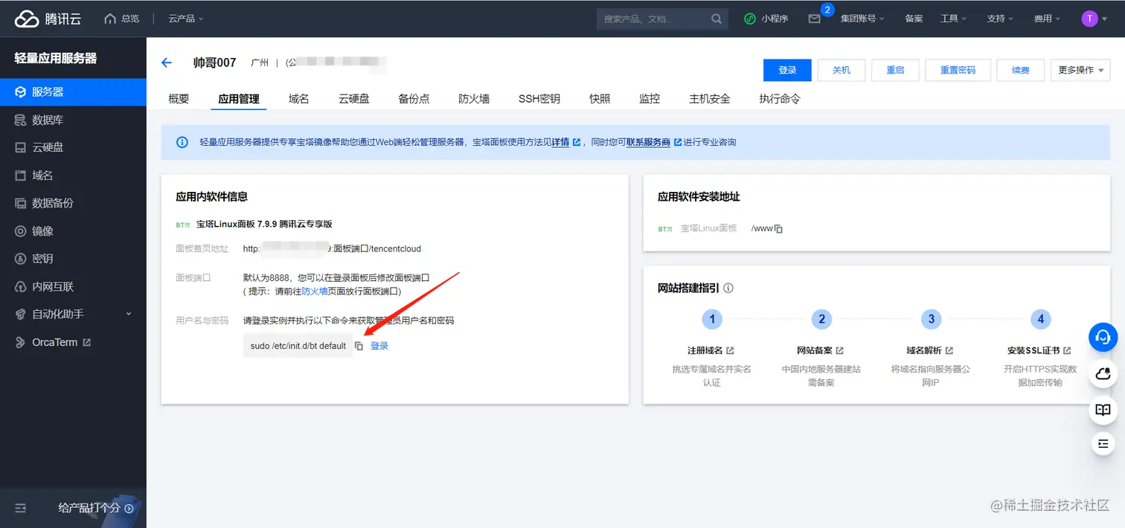Viewport: 1125px width, 528px height.
Task: Click info icon beside 网站搭建指引
Action: coord(728,288)
